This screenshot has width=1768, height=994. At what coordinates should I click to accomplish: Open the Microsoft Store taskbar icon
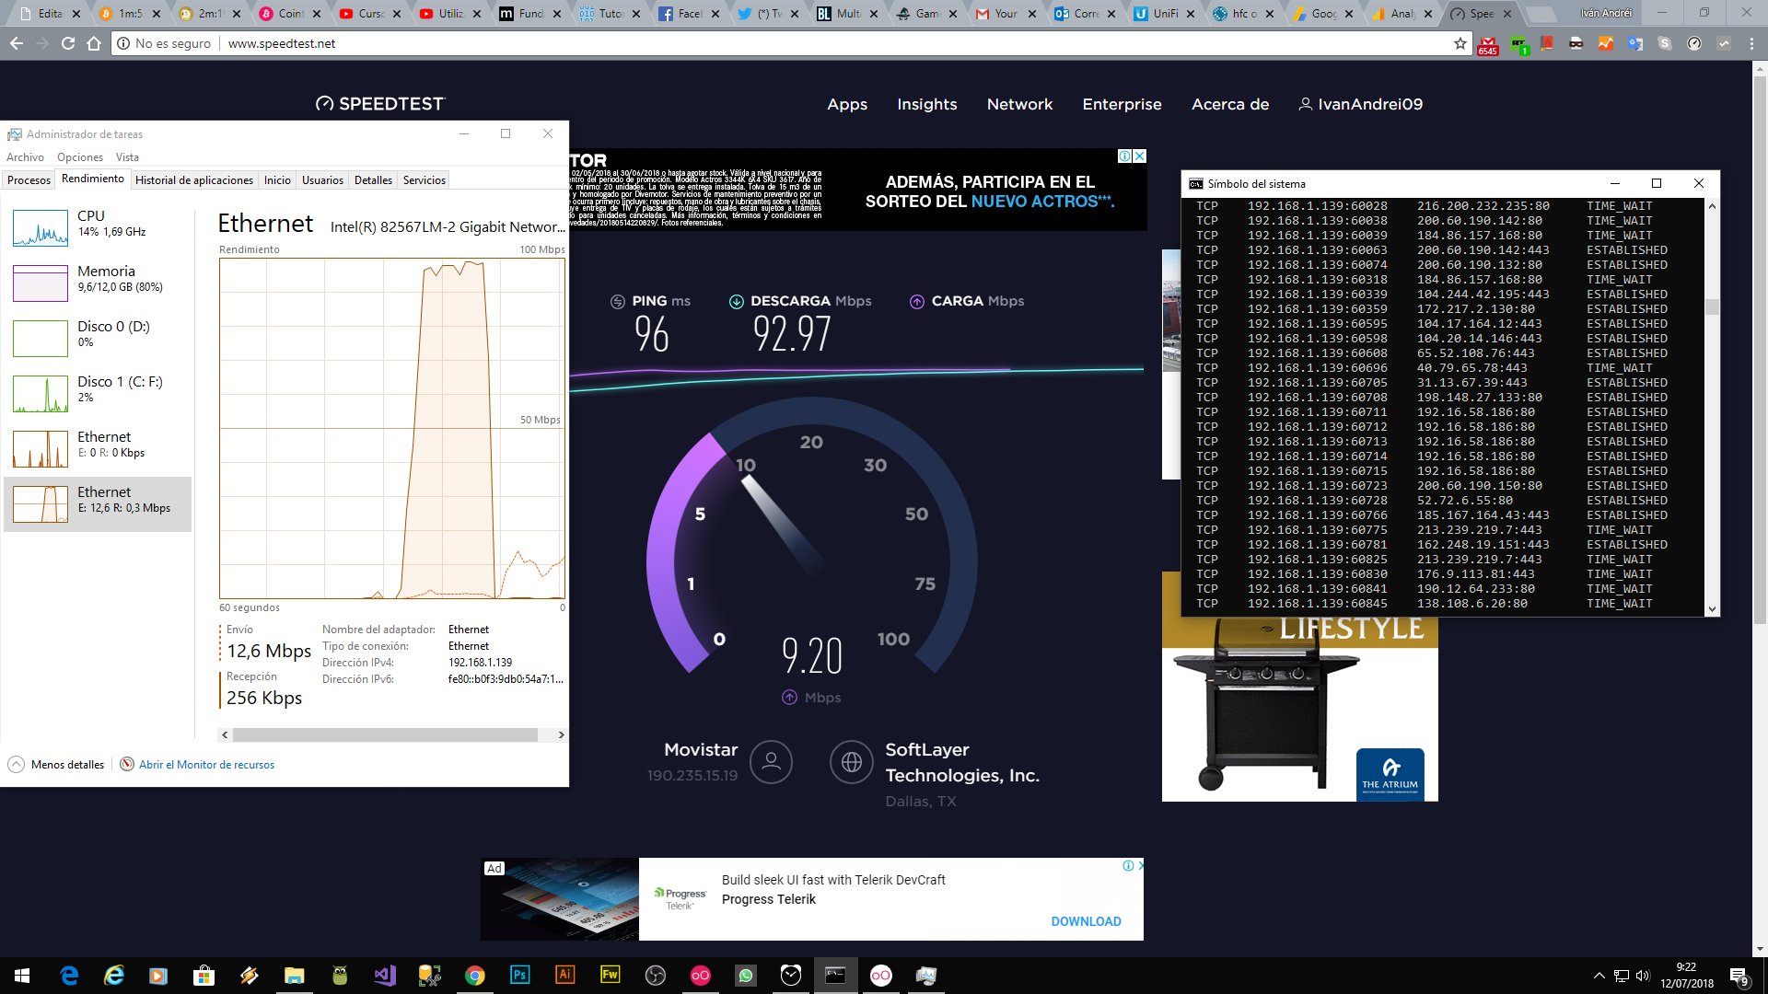[204, 976]
